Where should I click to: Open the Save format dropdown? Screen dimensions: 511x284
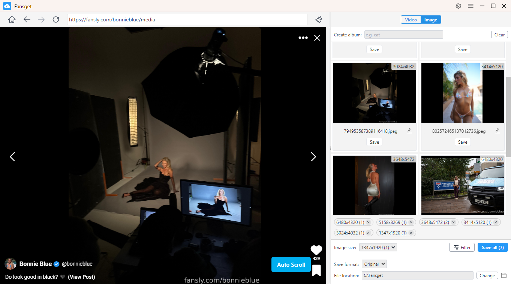374,264
